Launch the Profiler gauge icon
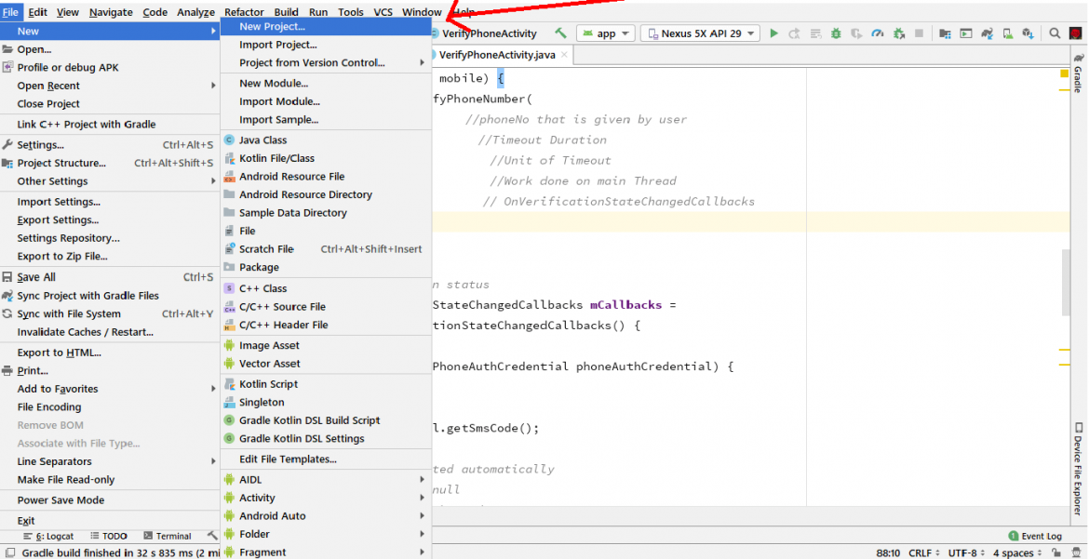 click(x=878, y=32)
